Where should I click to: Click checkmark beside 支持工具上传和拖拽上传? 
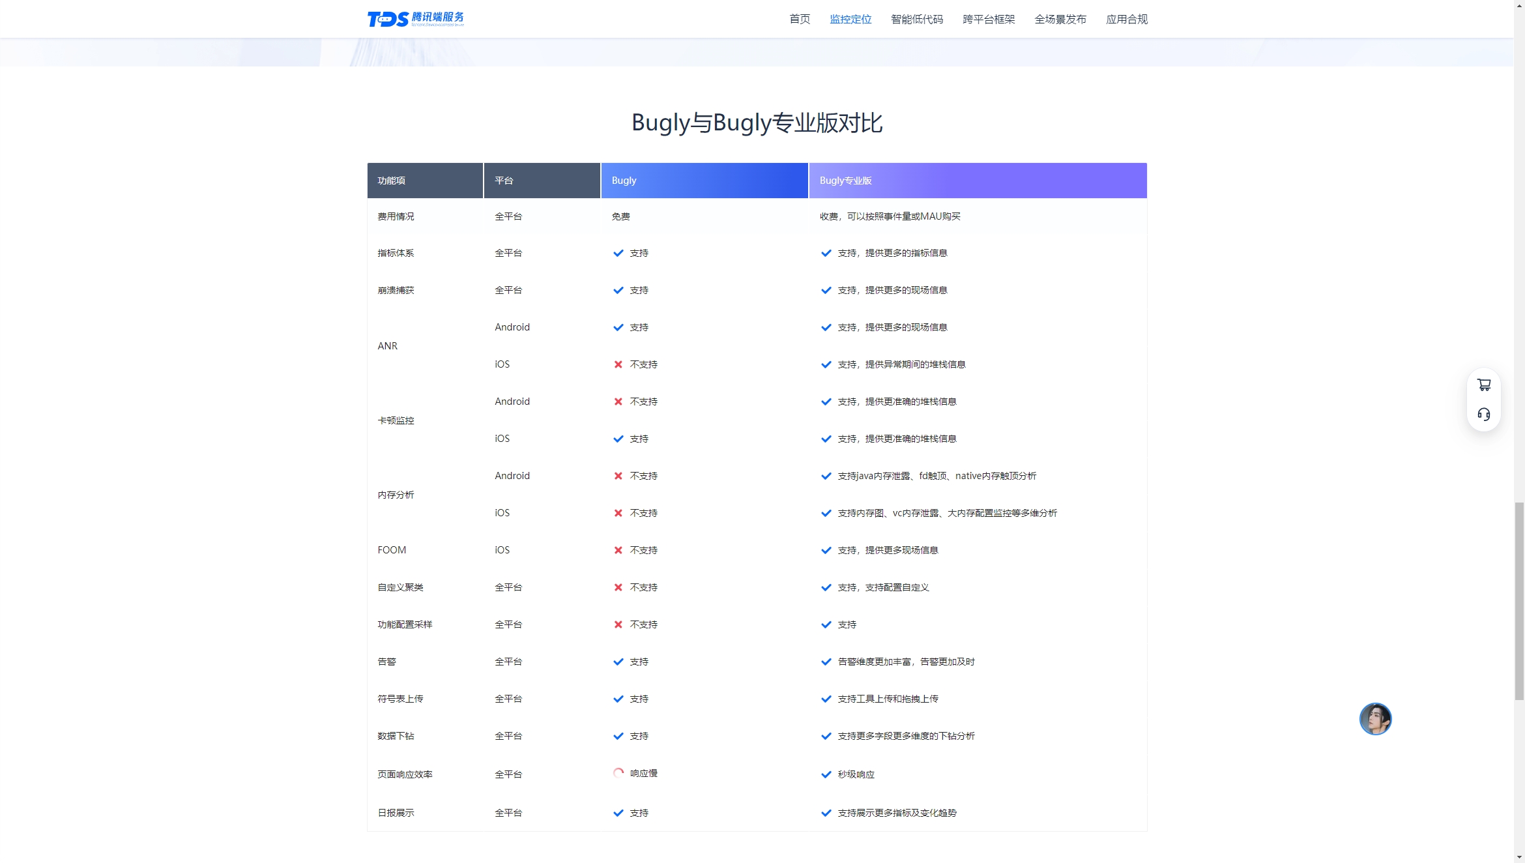click(x=826, y=699)
